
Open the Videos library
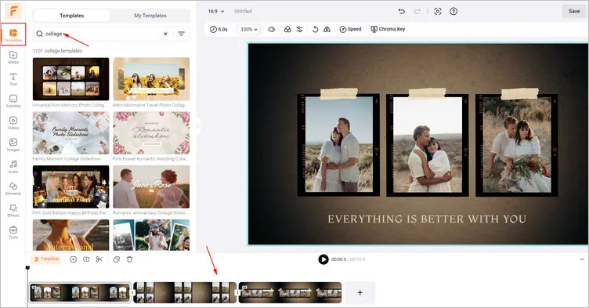point(13,122)
